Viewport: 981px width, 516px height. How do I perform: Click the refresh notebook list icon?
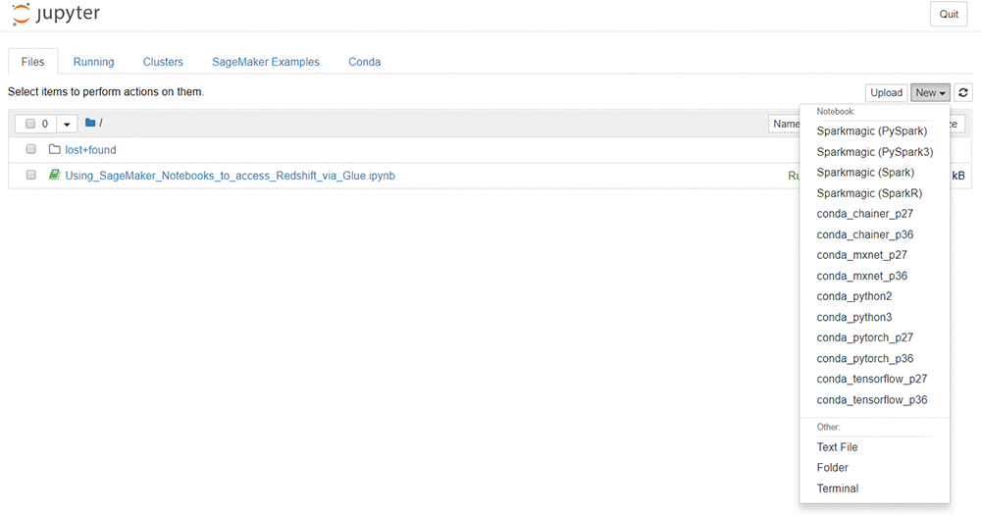pyautogui.click(x=963, y=92)
